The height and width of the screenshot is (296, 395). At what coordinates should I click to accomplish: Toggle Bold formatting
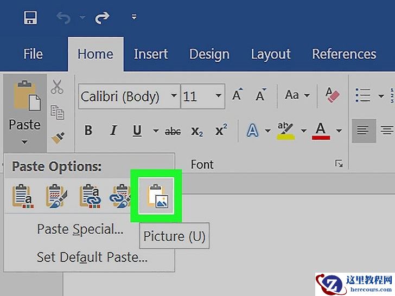click(88, 131)
